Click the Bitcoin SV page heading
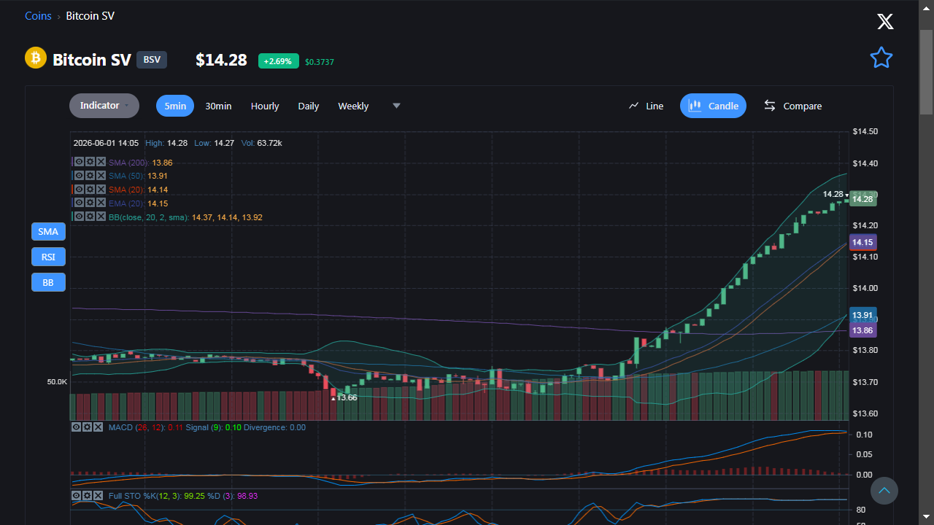 point(92,60)
